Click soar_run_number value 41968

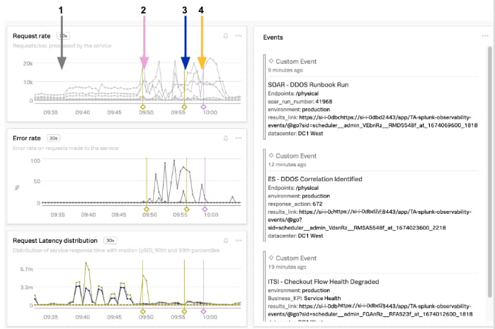(324, 101)
